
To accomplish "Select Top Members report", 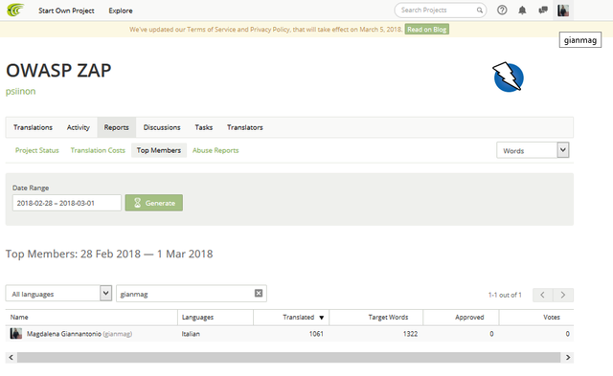I will click(x=159, y=150).
